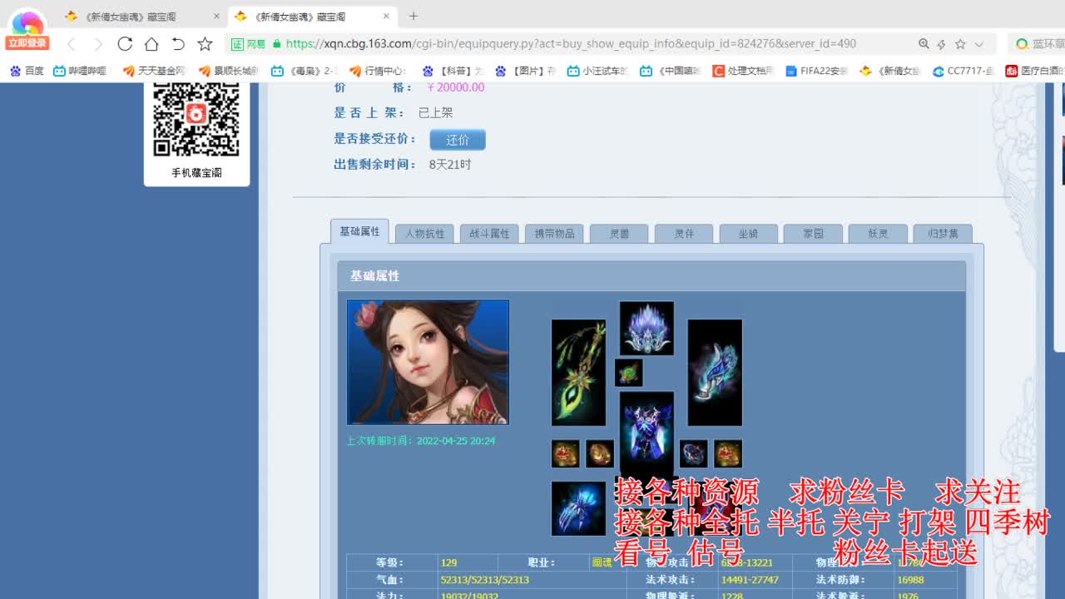Click the small green trinket equipment icon

(x=628, y=374)
